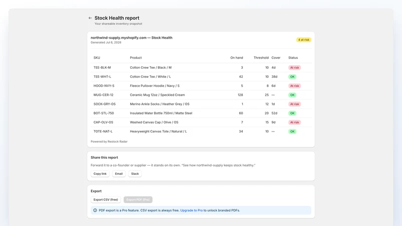Select SKU TEE-BLK-M
Viewport: 402px width, 226px height.
point(102,68)
